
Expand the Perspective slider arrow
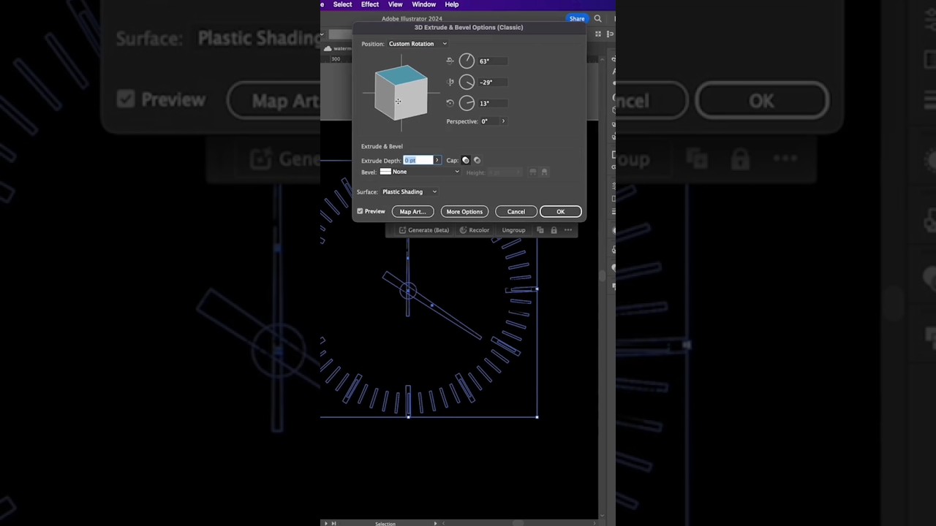coord(503,121)
